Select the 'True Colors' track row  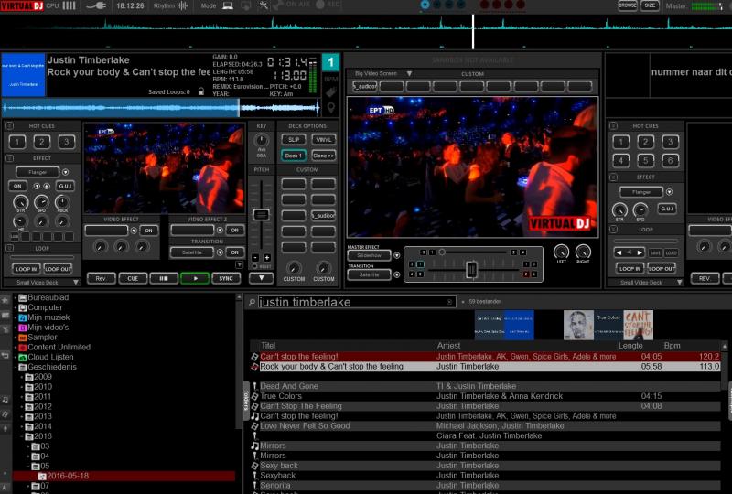pos(486,396)
